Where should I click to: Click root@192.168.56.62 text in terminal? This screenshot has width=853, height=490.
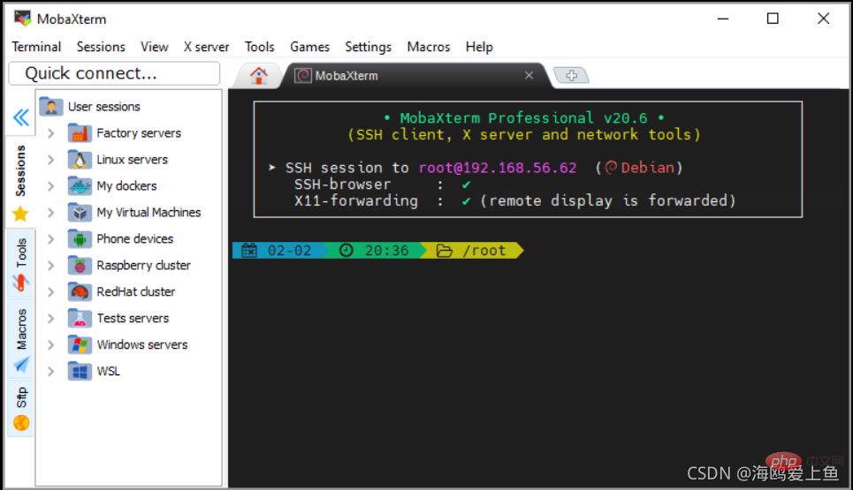tap(498, 168)
